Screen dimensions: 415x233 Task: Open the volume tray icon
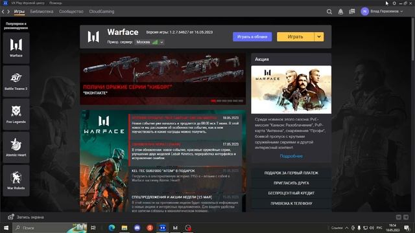[372, 228]
